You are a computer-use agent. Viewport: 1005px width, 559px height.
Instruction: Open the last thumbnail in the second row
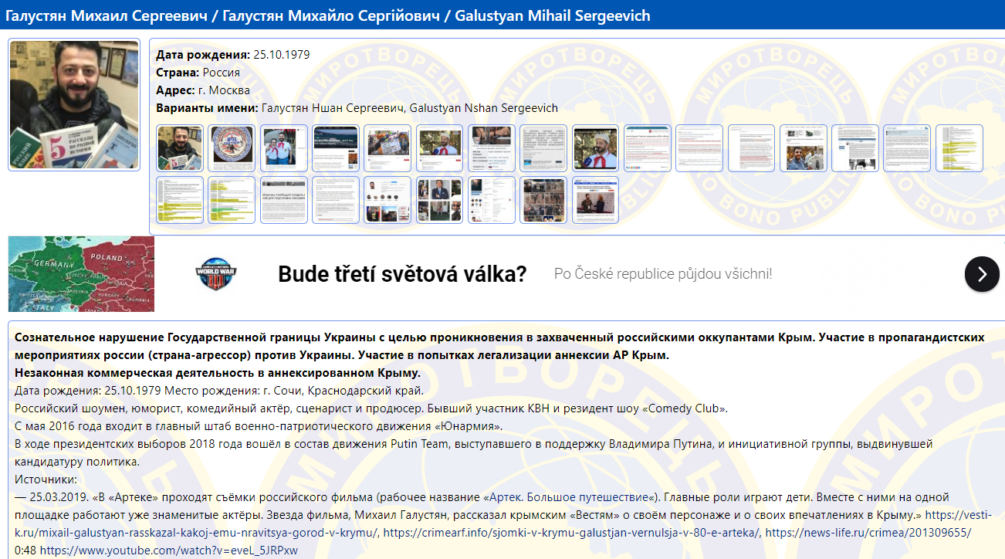[595, 200]
